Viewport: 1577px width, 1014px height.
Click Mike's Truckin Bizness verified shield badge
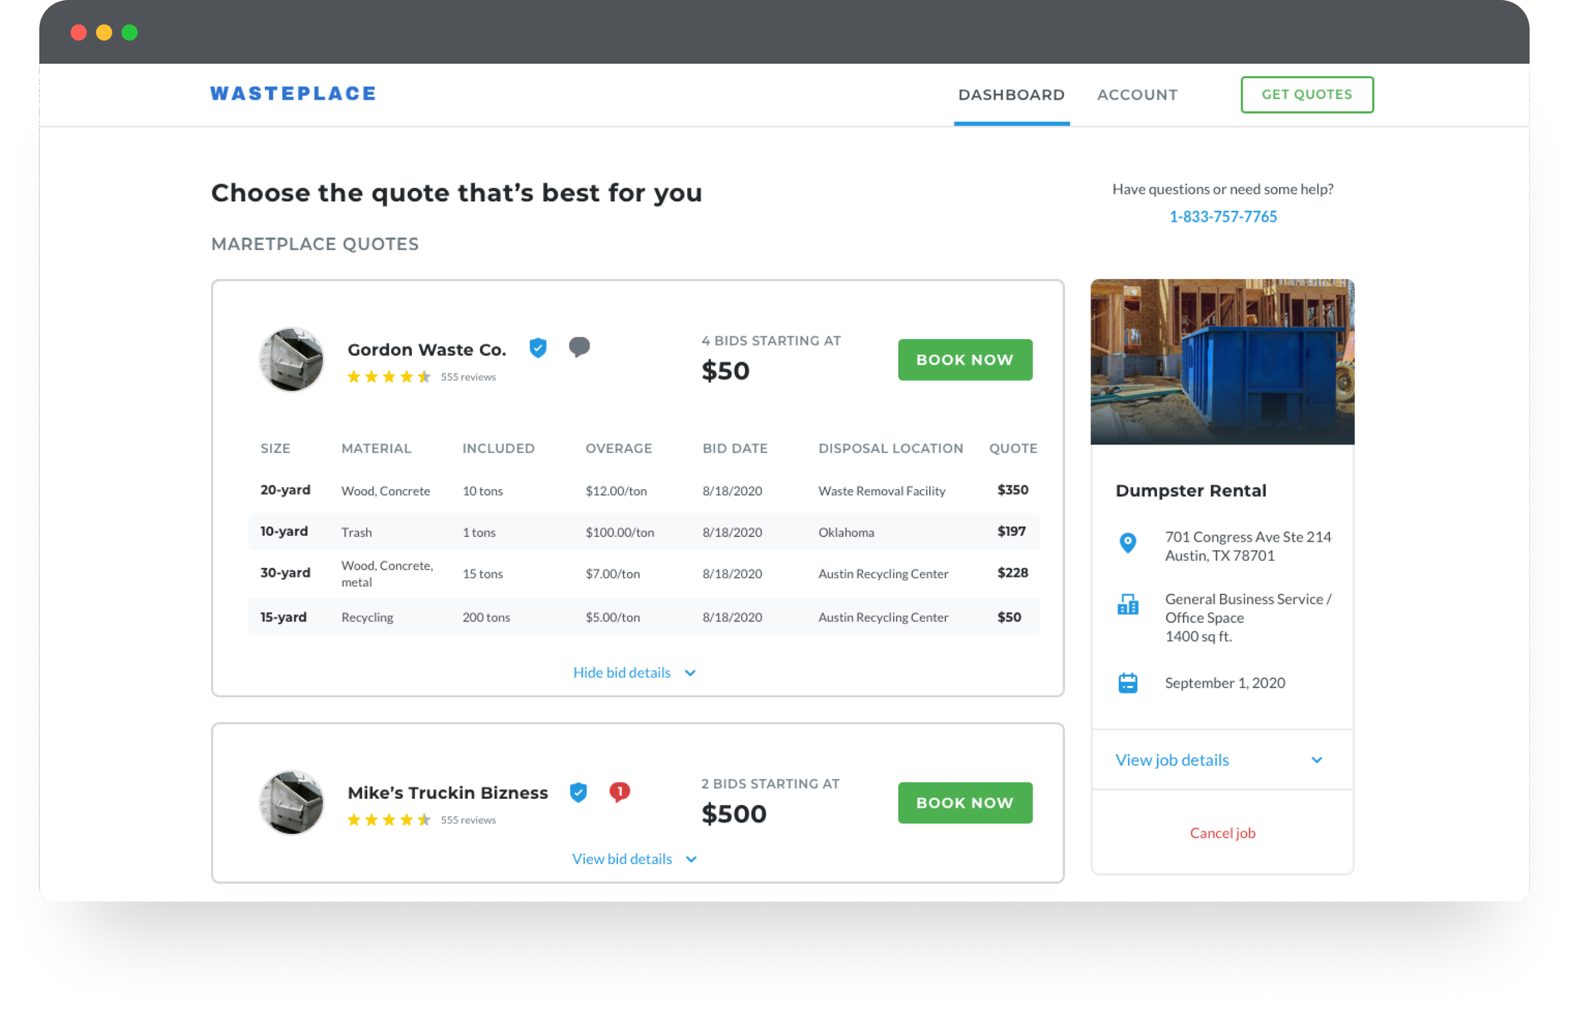pyautogui.click(x=578, y=792)
